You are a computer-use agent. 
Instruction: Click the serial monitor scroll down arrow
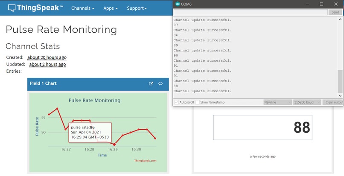340,96
